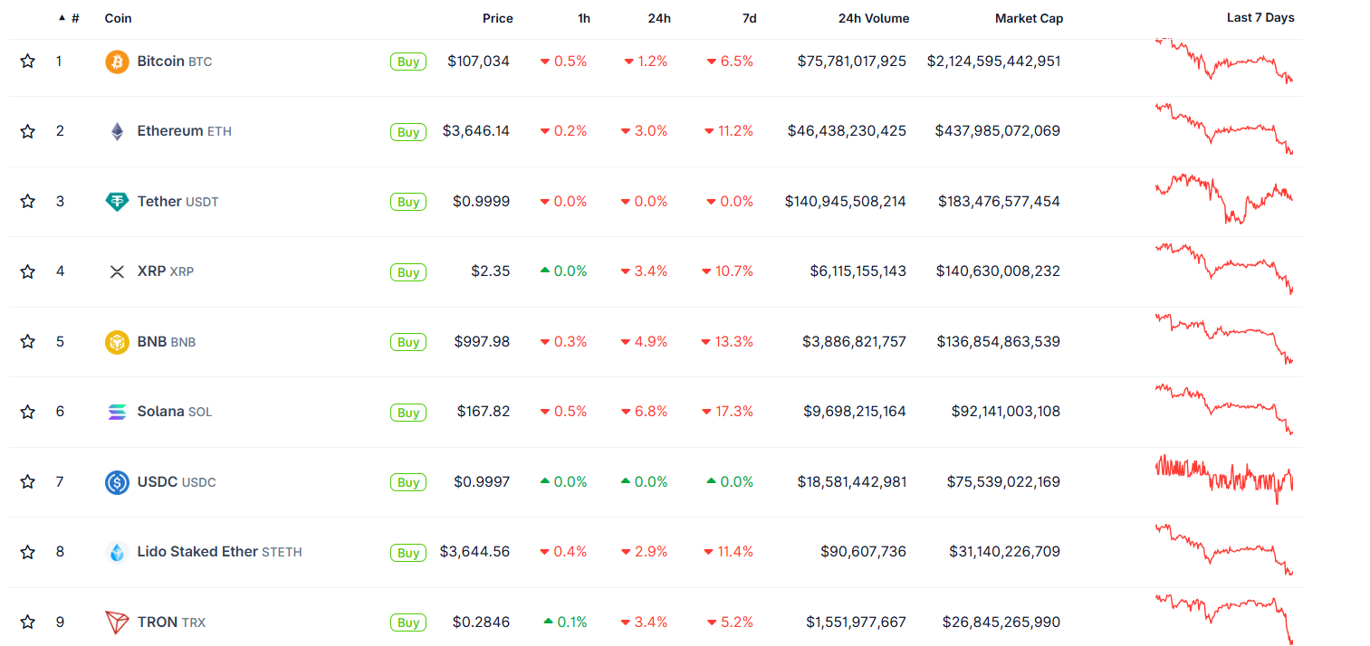Click the TRON logo icon
The height and width of the screenshot is (646, 1370).
click(x=117, y=622)
